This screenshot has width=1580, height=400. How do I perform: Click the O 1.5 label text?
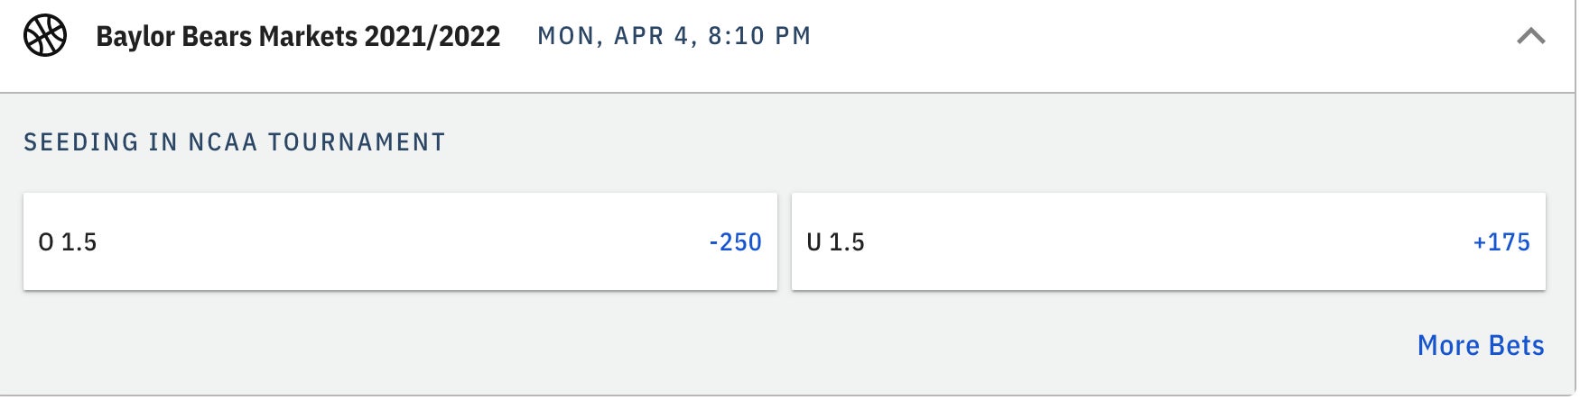pos(68,241)
